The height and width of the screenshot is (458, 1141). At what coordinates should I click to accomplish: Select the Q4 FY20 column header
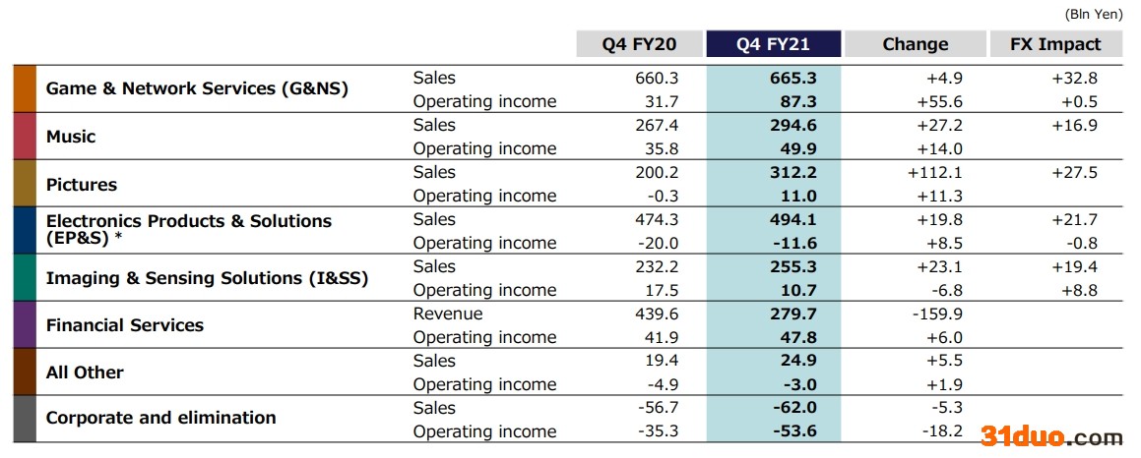click(x=640, y=44)
